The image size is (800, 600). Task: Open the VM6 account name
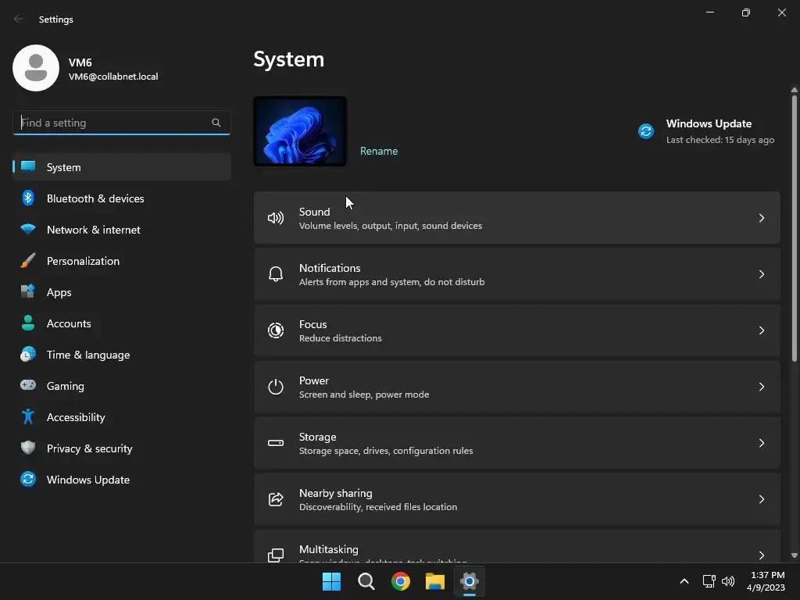point(80,62)
